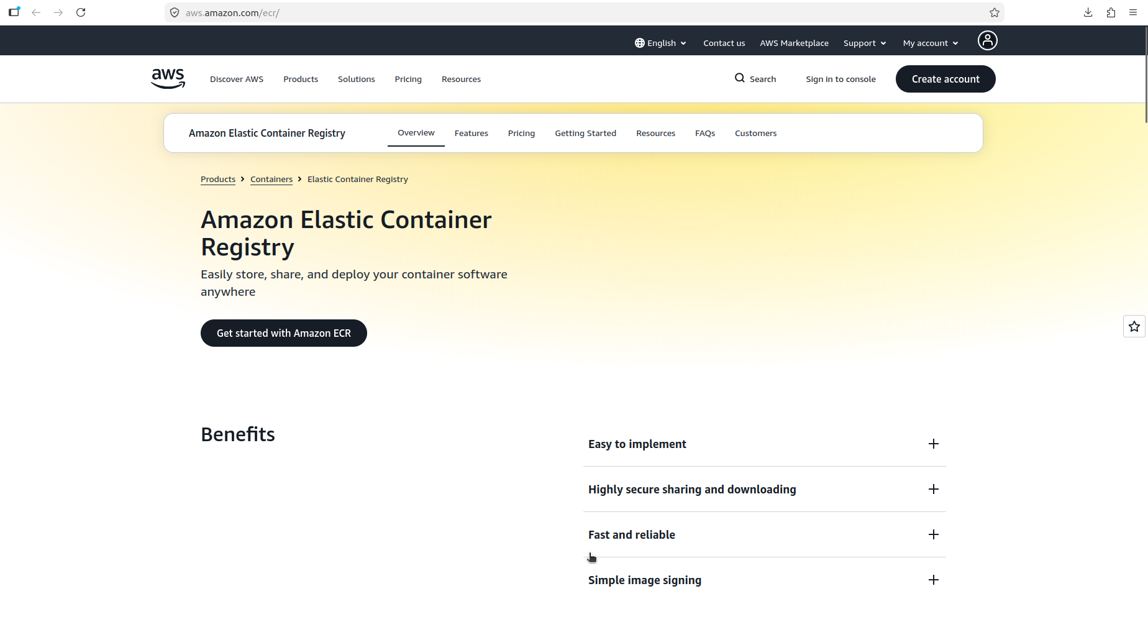Open the My account dropdown
Screen dimensions: 1148x627
930,43
